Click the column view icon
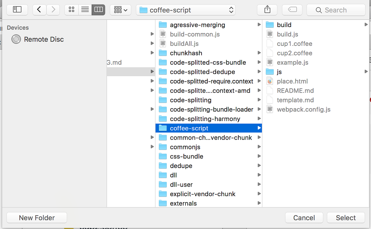Screen dimensions: 371x229 pyautogui.click(x=98, y=10)
